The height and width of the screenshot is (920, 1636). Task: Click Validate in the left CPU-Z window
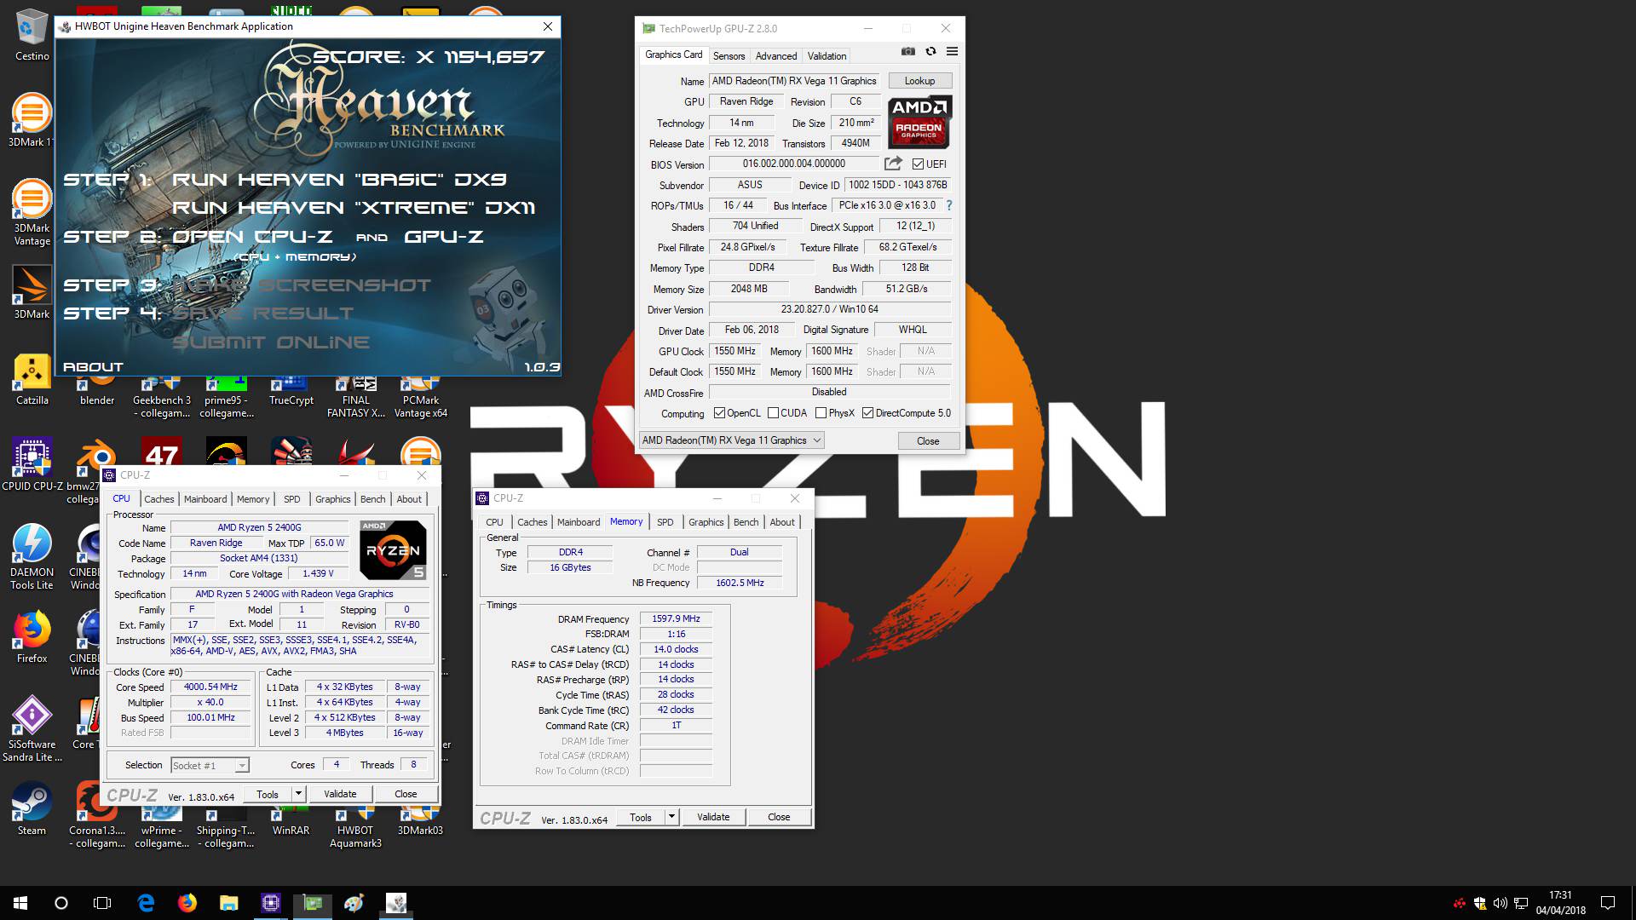coord(340,794)
